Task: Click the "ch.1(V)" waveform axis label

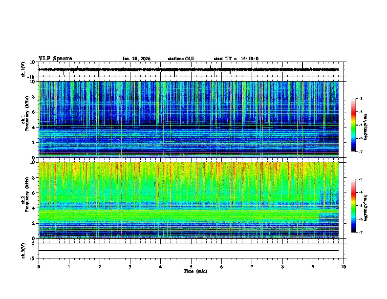Action: [23, 69]
